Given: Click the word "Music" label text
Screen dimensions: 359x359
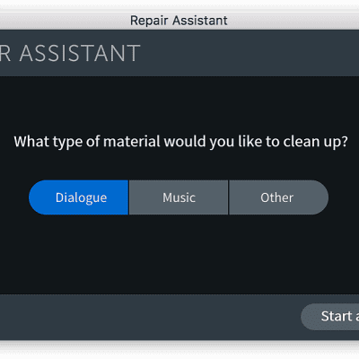Looking at the screenshot, I should click(179, 197).
